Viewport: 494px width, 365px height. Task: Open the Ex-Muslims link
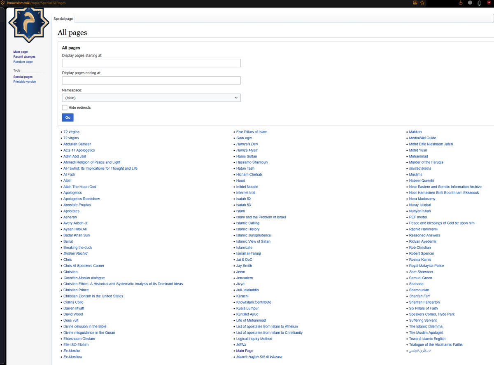[x=73, y=357]
